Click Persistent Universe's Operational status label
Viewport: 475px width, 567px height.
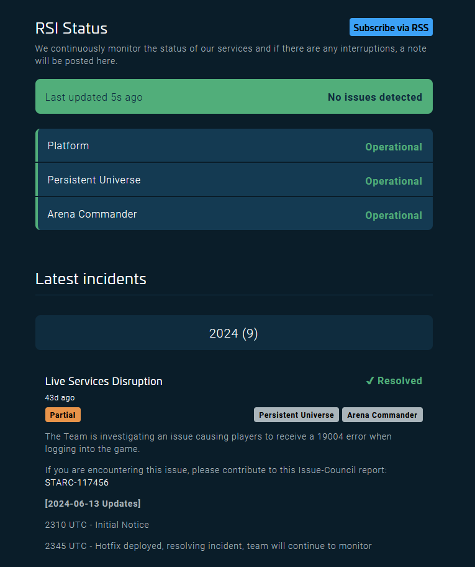click(x=393, y=182)
